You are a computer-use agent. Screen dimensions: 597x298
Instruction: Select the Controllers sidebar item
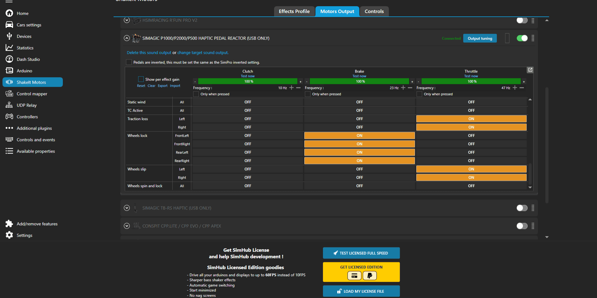click(27, 117)
